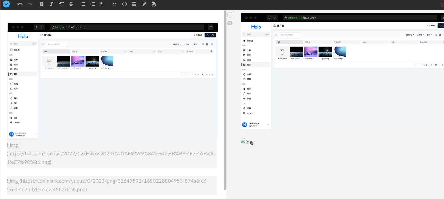Click the '56af-4c7a-b157-eeef5f03ffa8.png)' line

(x=47, y=190)
